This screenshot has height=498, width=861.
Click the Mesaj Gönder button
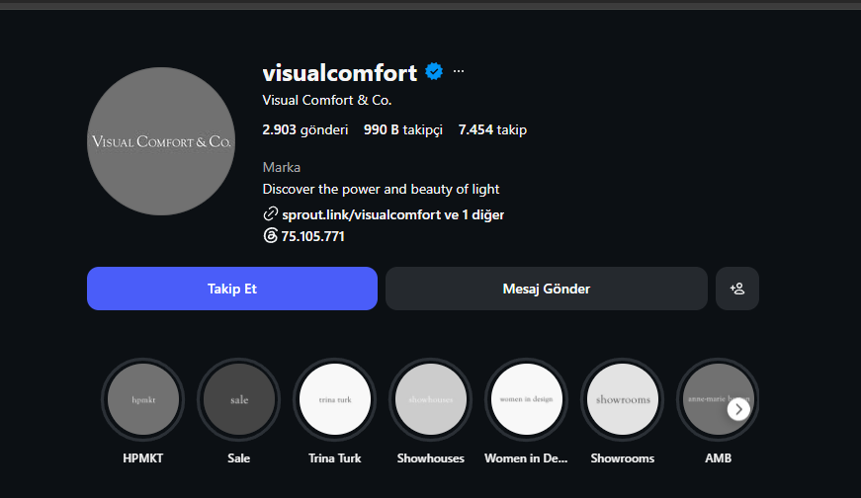pyautogui.click(x=547, y=289)
